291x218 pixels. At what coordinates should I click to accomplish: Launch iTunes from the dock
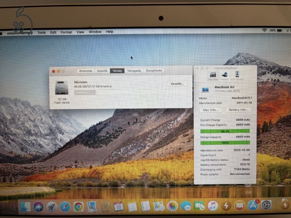tap(213, 206)
